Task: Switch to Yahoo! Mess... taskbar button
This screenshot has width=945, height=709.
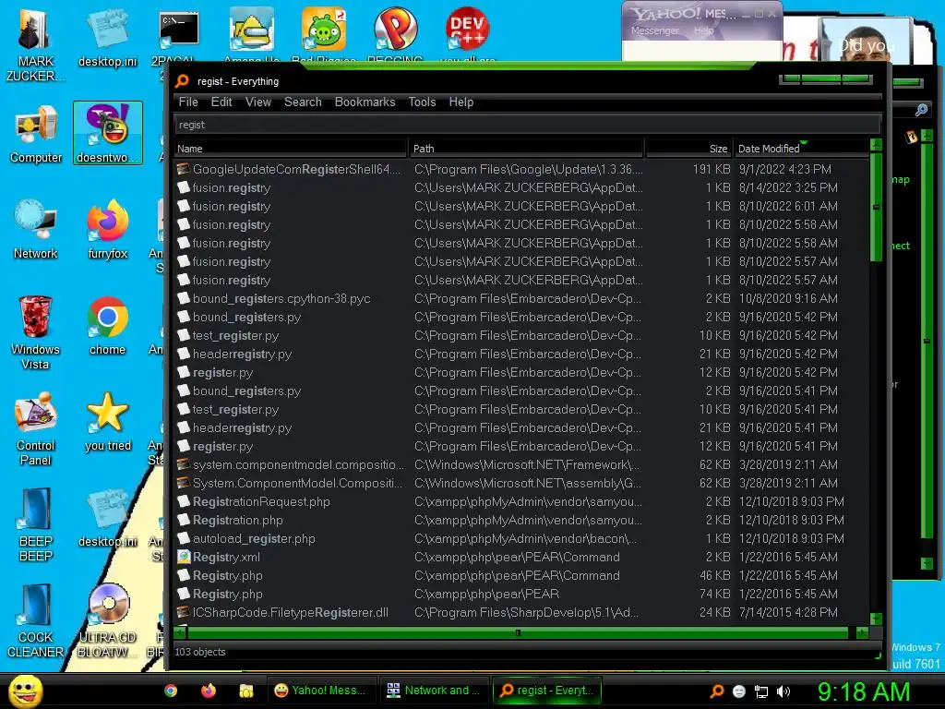Action: [320, 691]
